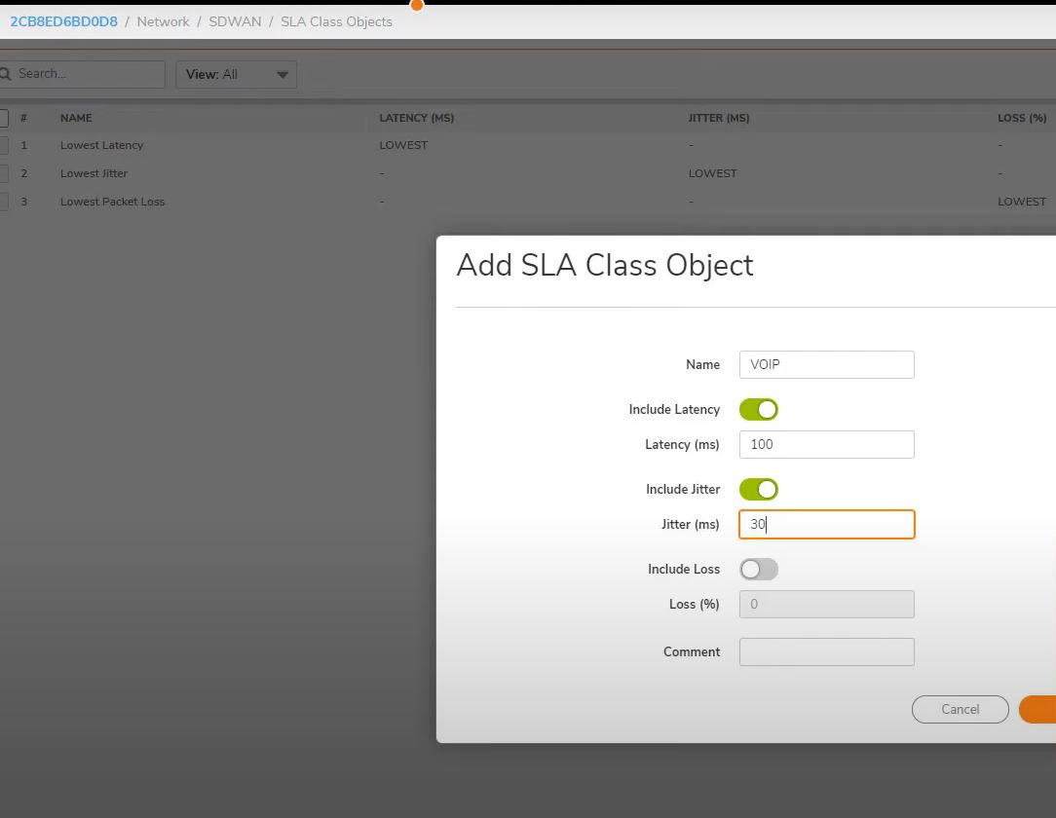Image resolution: width=1056 pixels, height=818 pixels.
Task: Tick the checkbox for Lowest Latency row
Action: (3, 145)
